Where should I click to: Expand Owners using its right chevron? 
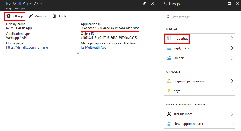pos(232,58)
